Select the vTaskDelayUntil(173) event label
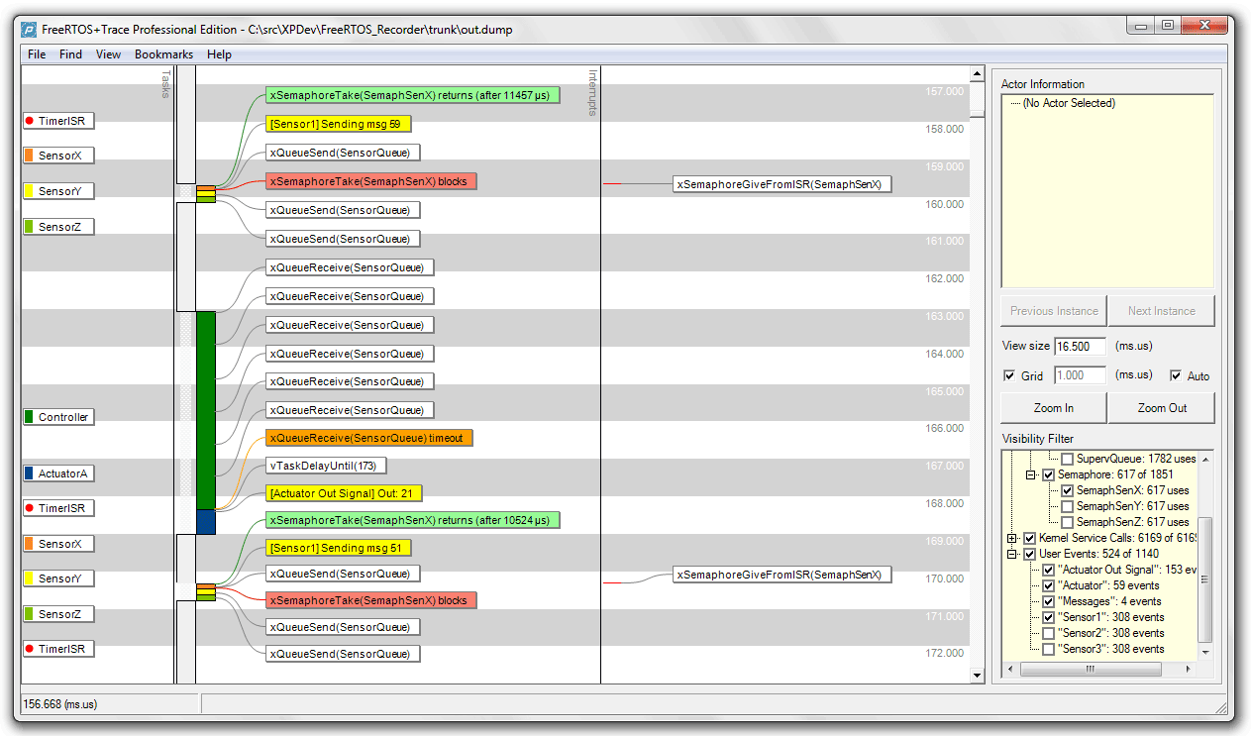 click(326, 466)
